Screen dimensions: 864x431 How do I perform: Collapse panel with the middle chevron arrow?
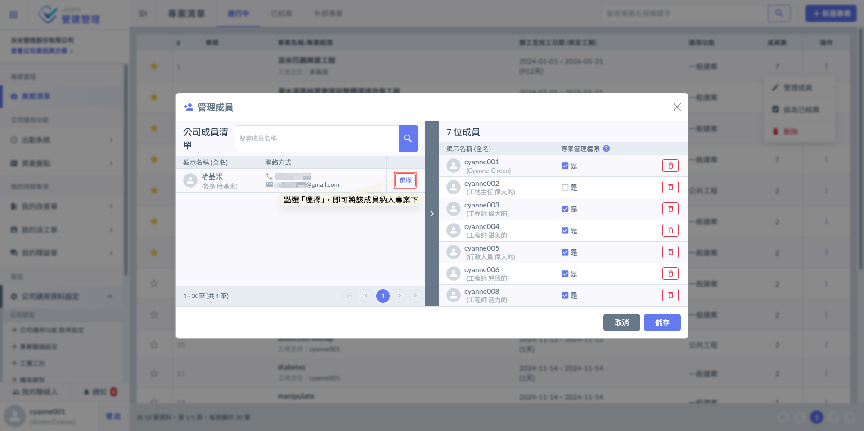click(432, 214)
